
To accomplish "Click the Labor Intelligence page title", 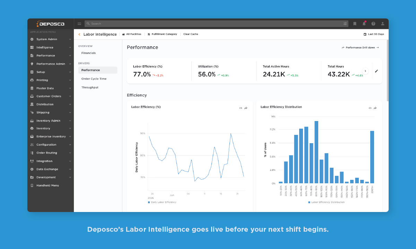I will point(100,34).
